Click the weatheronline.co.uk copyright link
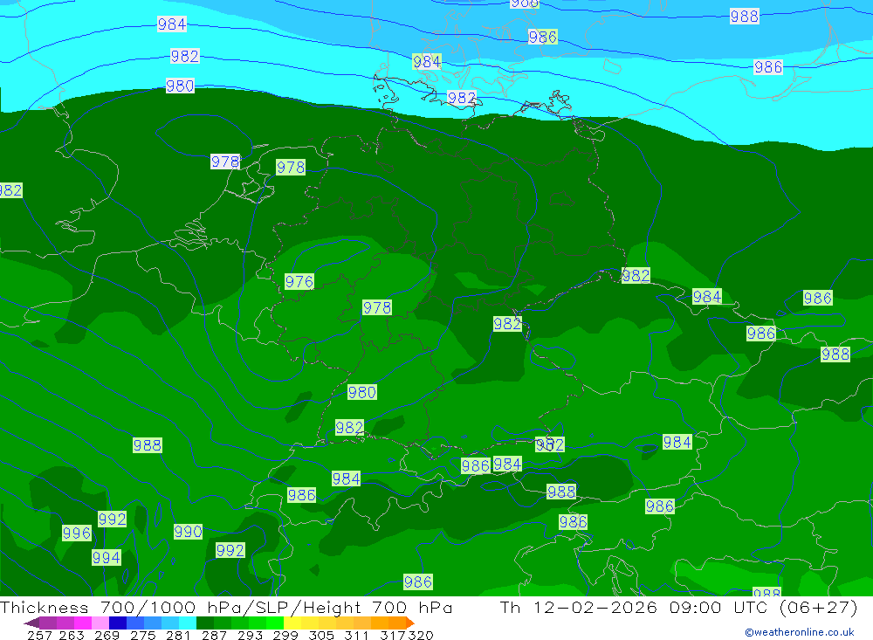This screenshot has height=640, width=873. pyautogui.click(x=800, y=632)
